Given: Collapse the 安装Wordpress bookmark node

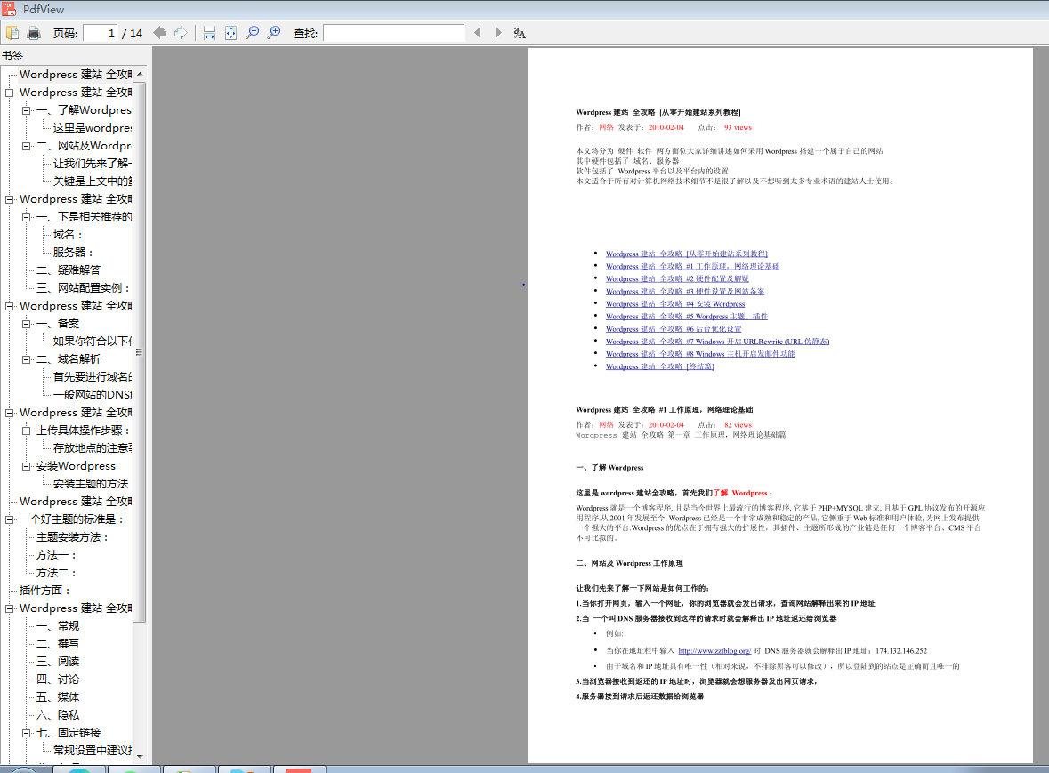Looking at the screenshot, I should tap(26, 466).
